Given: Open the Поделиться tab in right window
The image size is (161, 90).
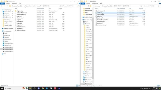Looking at the screenshot, I should [x=95, y=3].
